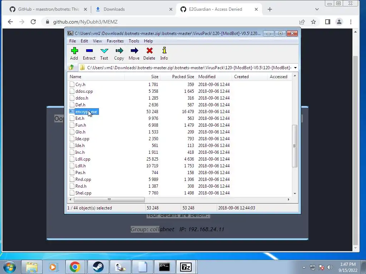
Task: Select the Rnd.h file
Action: pyautogui.click(x=81, y=186)
